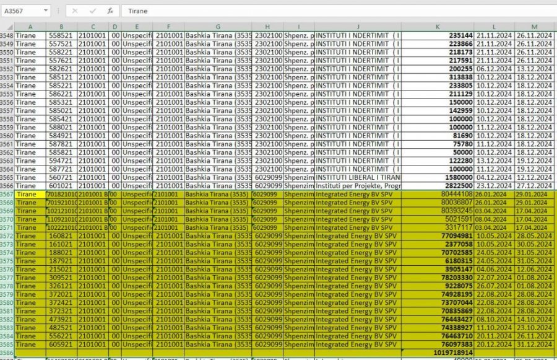
Task: Select column G header
Action: point(218,27)
